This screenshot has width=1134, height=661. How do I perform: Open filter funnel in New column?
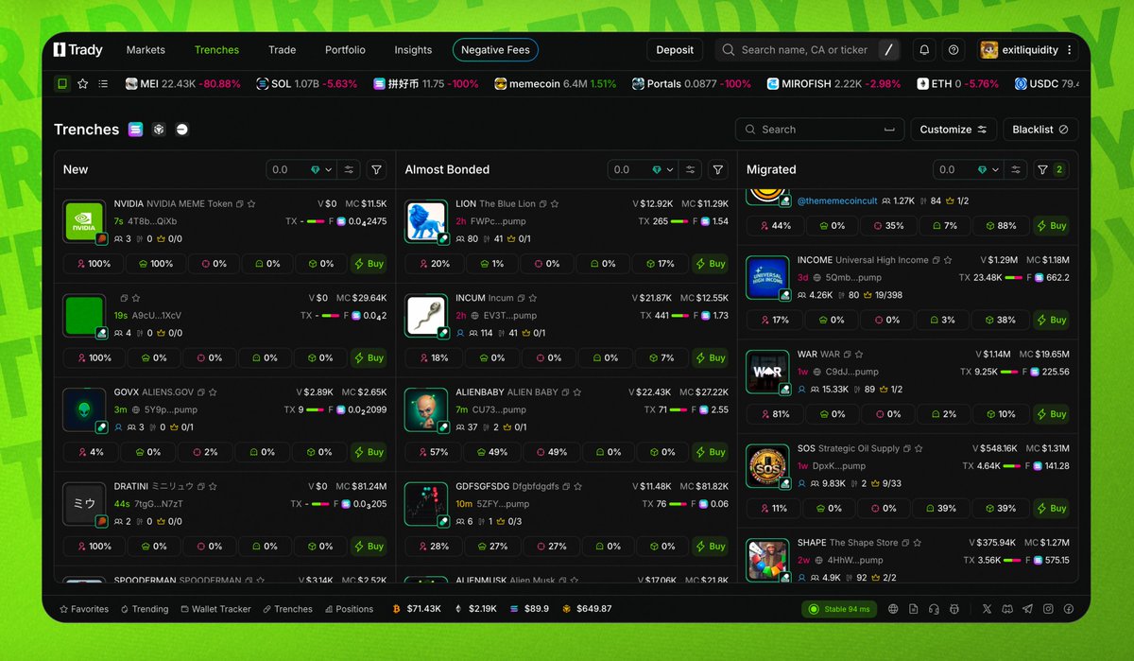point(377,169)
